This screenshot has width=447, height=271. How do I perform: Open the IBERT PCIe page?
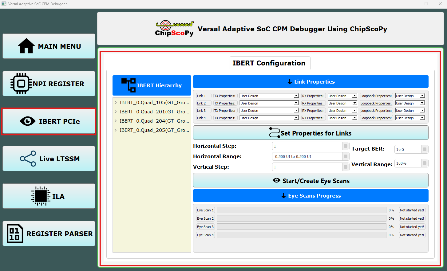[x=49, y=121]
